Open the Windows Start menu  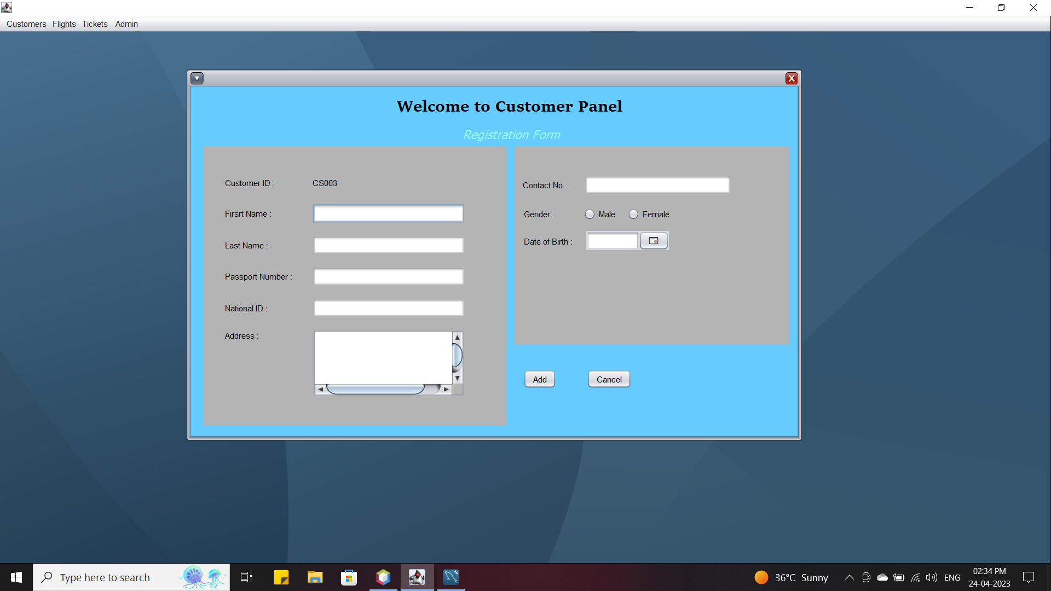(16, 577)
